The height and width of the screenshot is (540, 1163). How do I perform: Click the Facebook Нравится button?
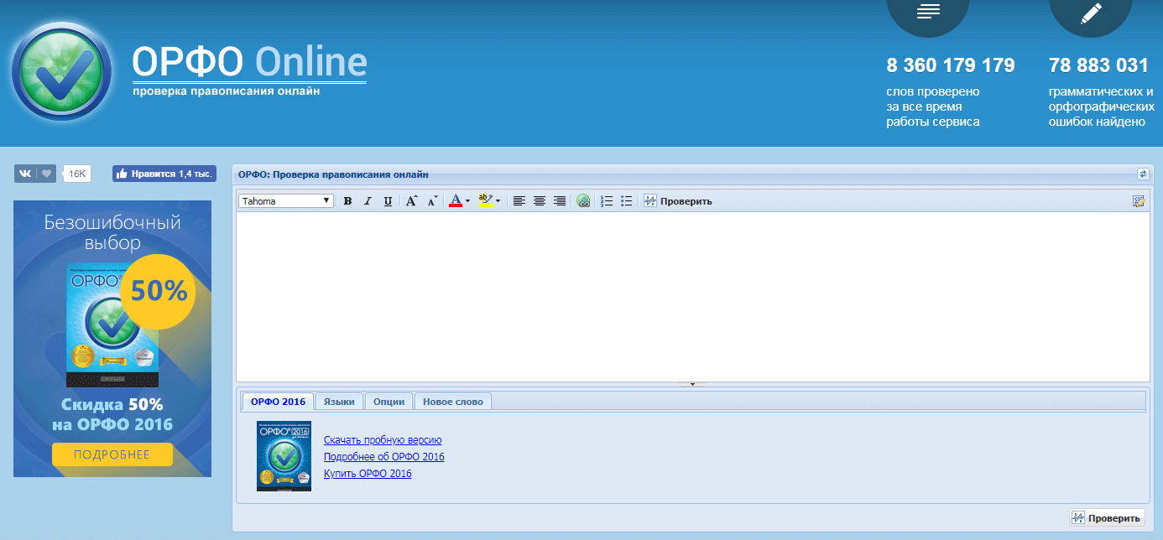pyautogui.click(x=164, y=174)
